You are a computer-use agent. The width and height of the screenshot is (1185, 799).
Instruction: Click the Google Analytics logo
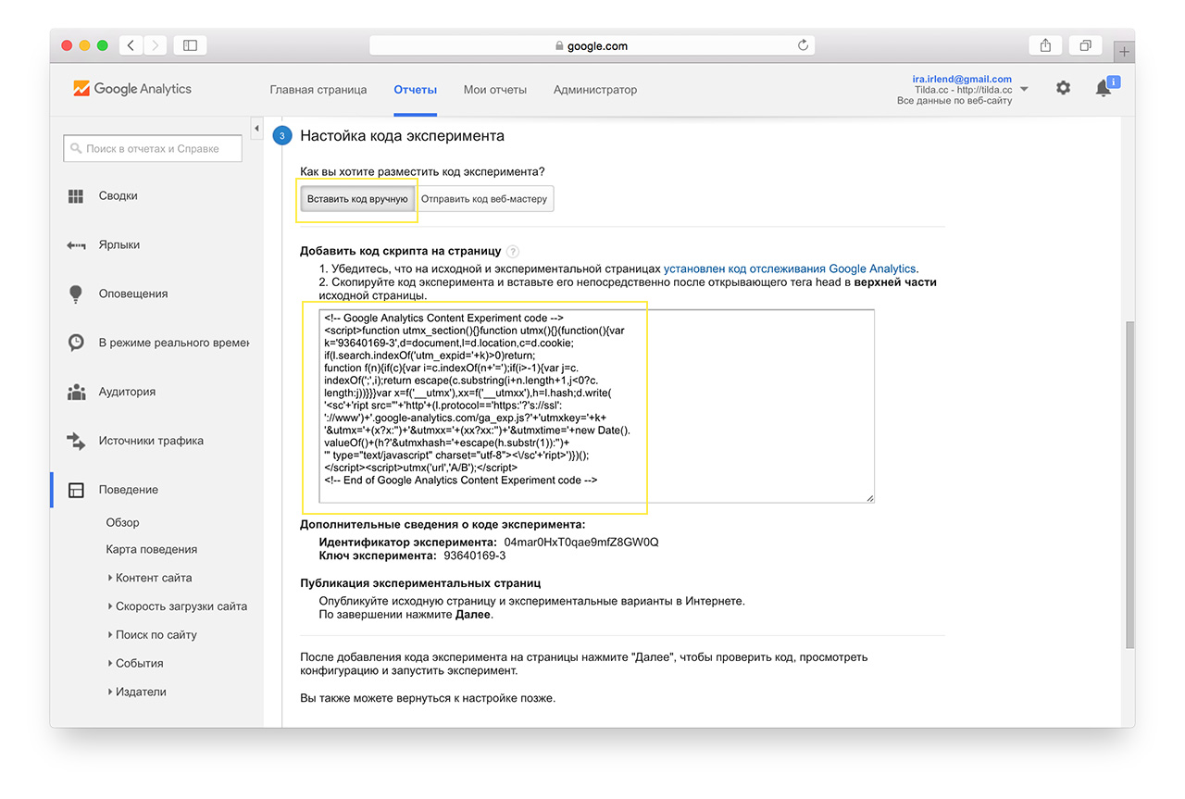132,89
